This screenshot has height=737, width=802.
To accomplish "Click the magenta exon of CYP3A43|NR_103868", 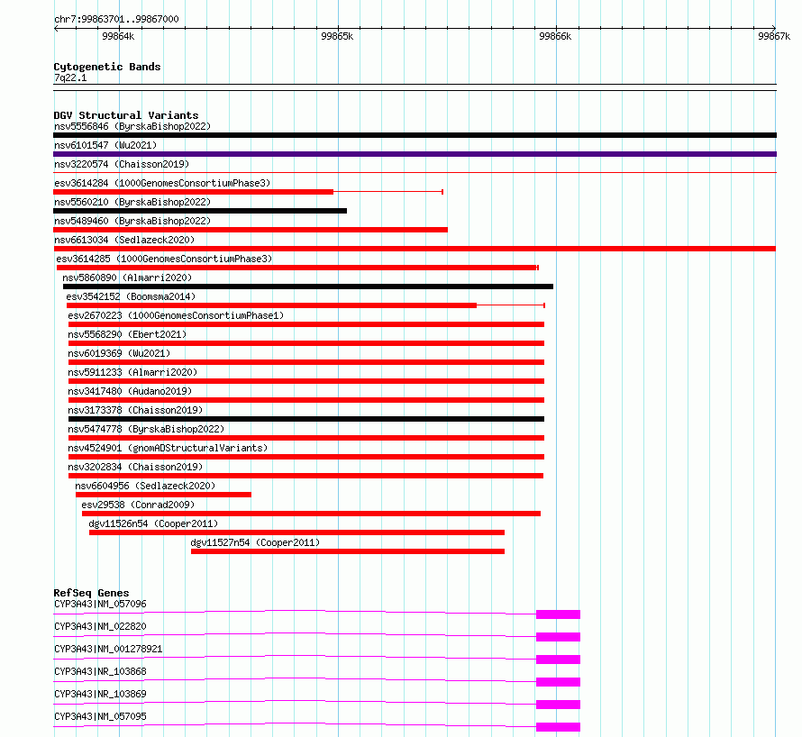I will tap(558, 682).
